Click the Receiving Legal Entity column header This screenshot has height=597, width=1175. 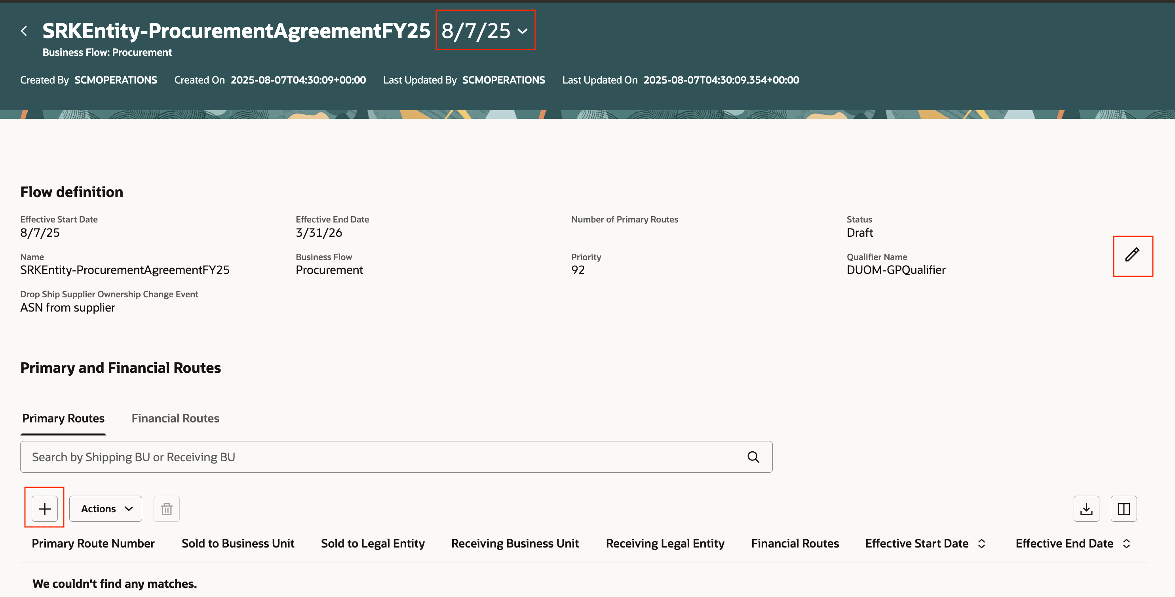665,543
